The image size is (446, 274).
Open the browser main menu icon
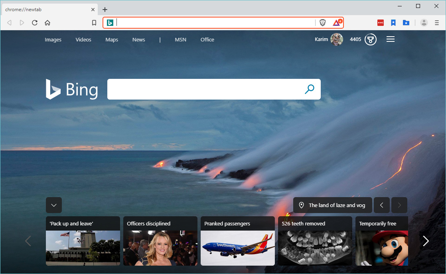point(437,23)
